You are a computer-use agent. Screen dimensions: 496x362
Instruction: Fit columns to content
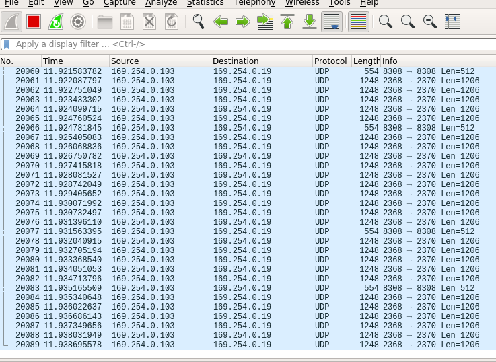pos(452,22)
